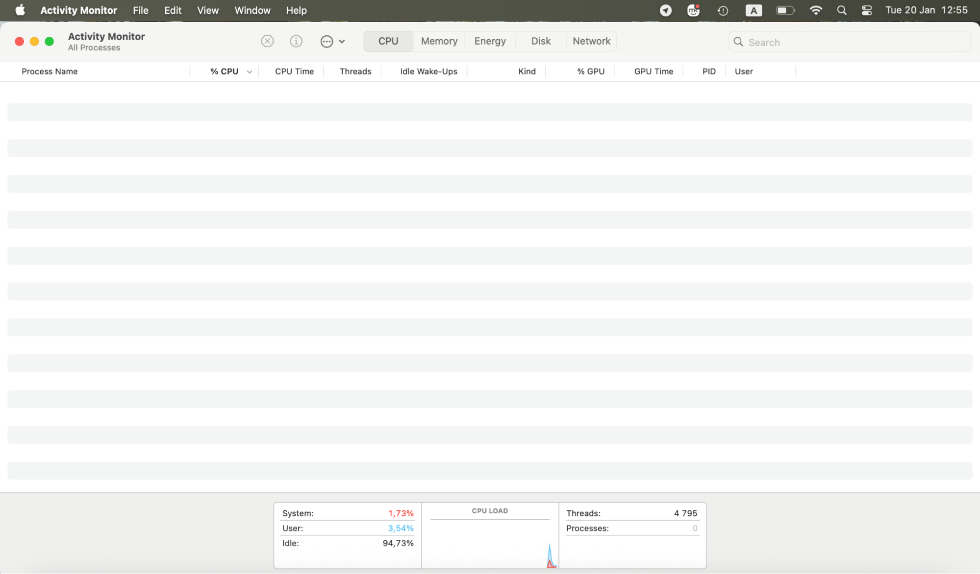Viewport: 980px width, 574px height.
Task: Switch to the Network tab
Action: (591, 41)
